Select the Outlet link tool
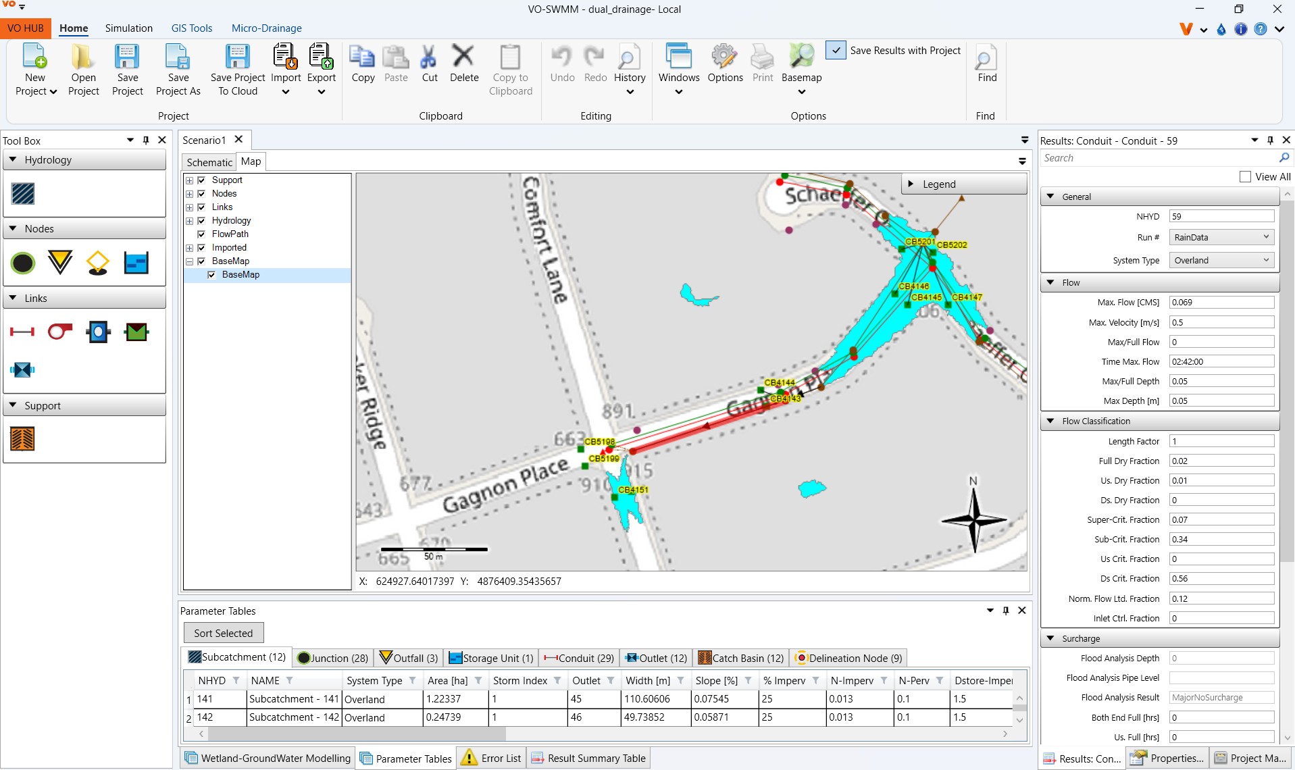This screenshot has width=1295, height=770. click(22, 369)
